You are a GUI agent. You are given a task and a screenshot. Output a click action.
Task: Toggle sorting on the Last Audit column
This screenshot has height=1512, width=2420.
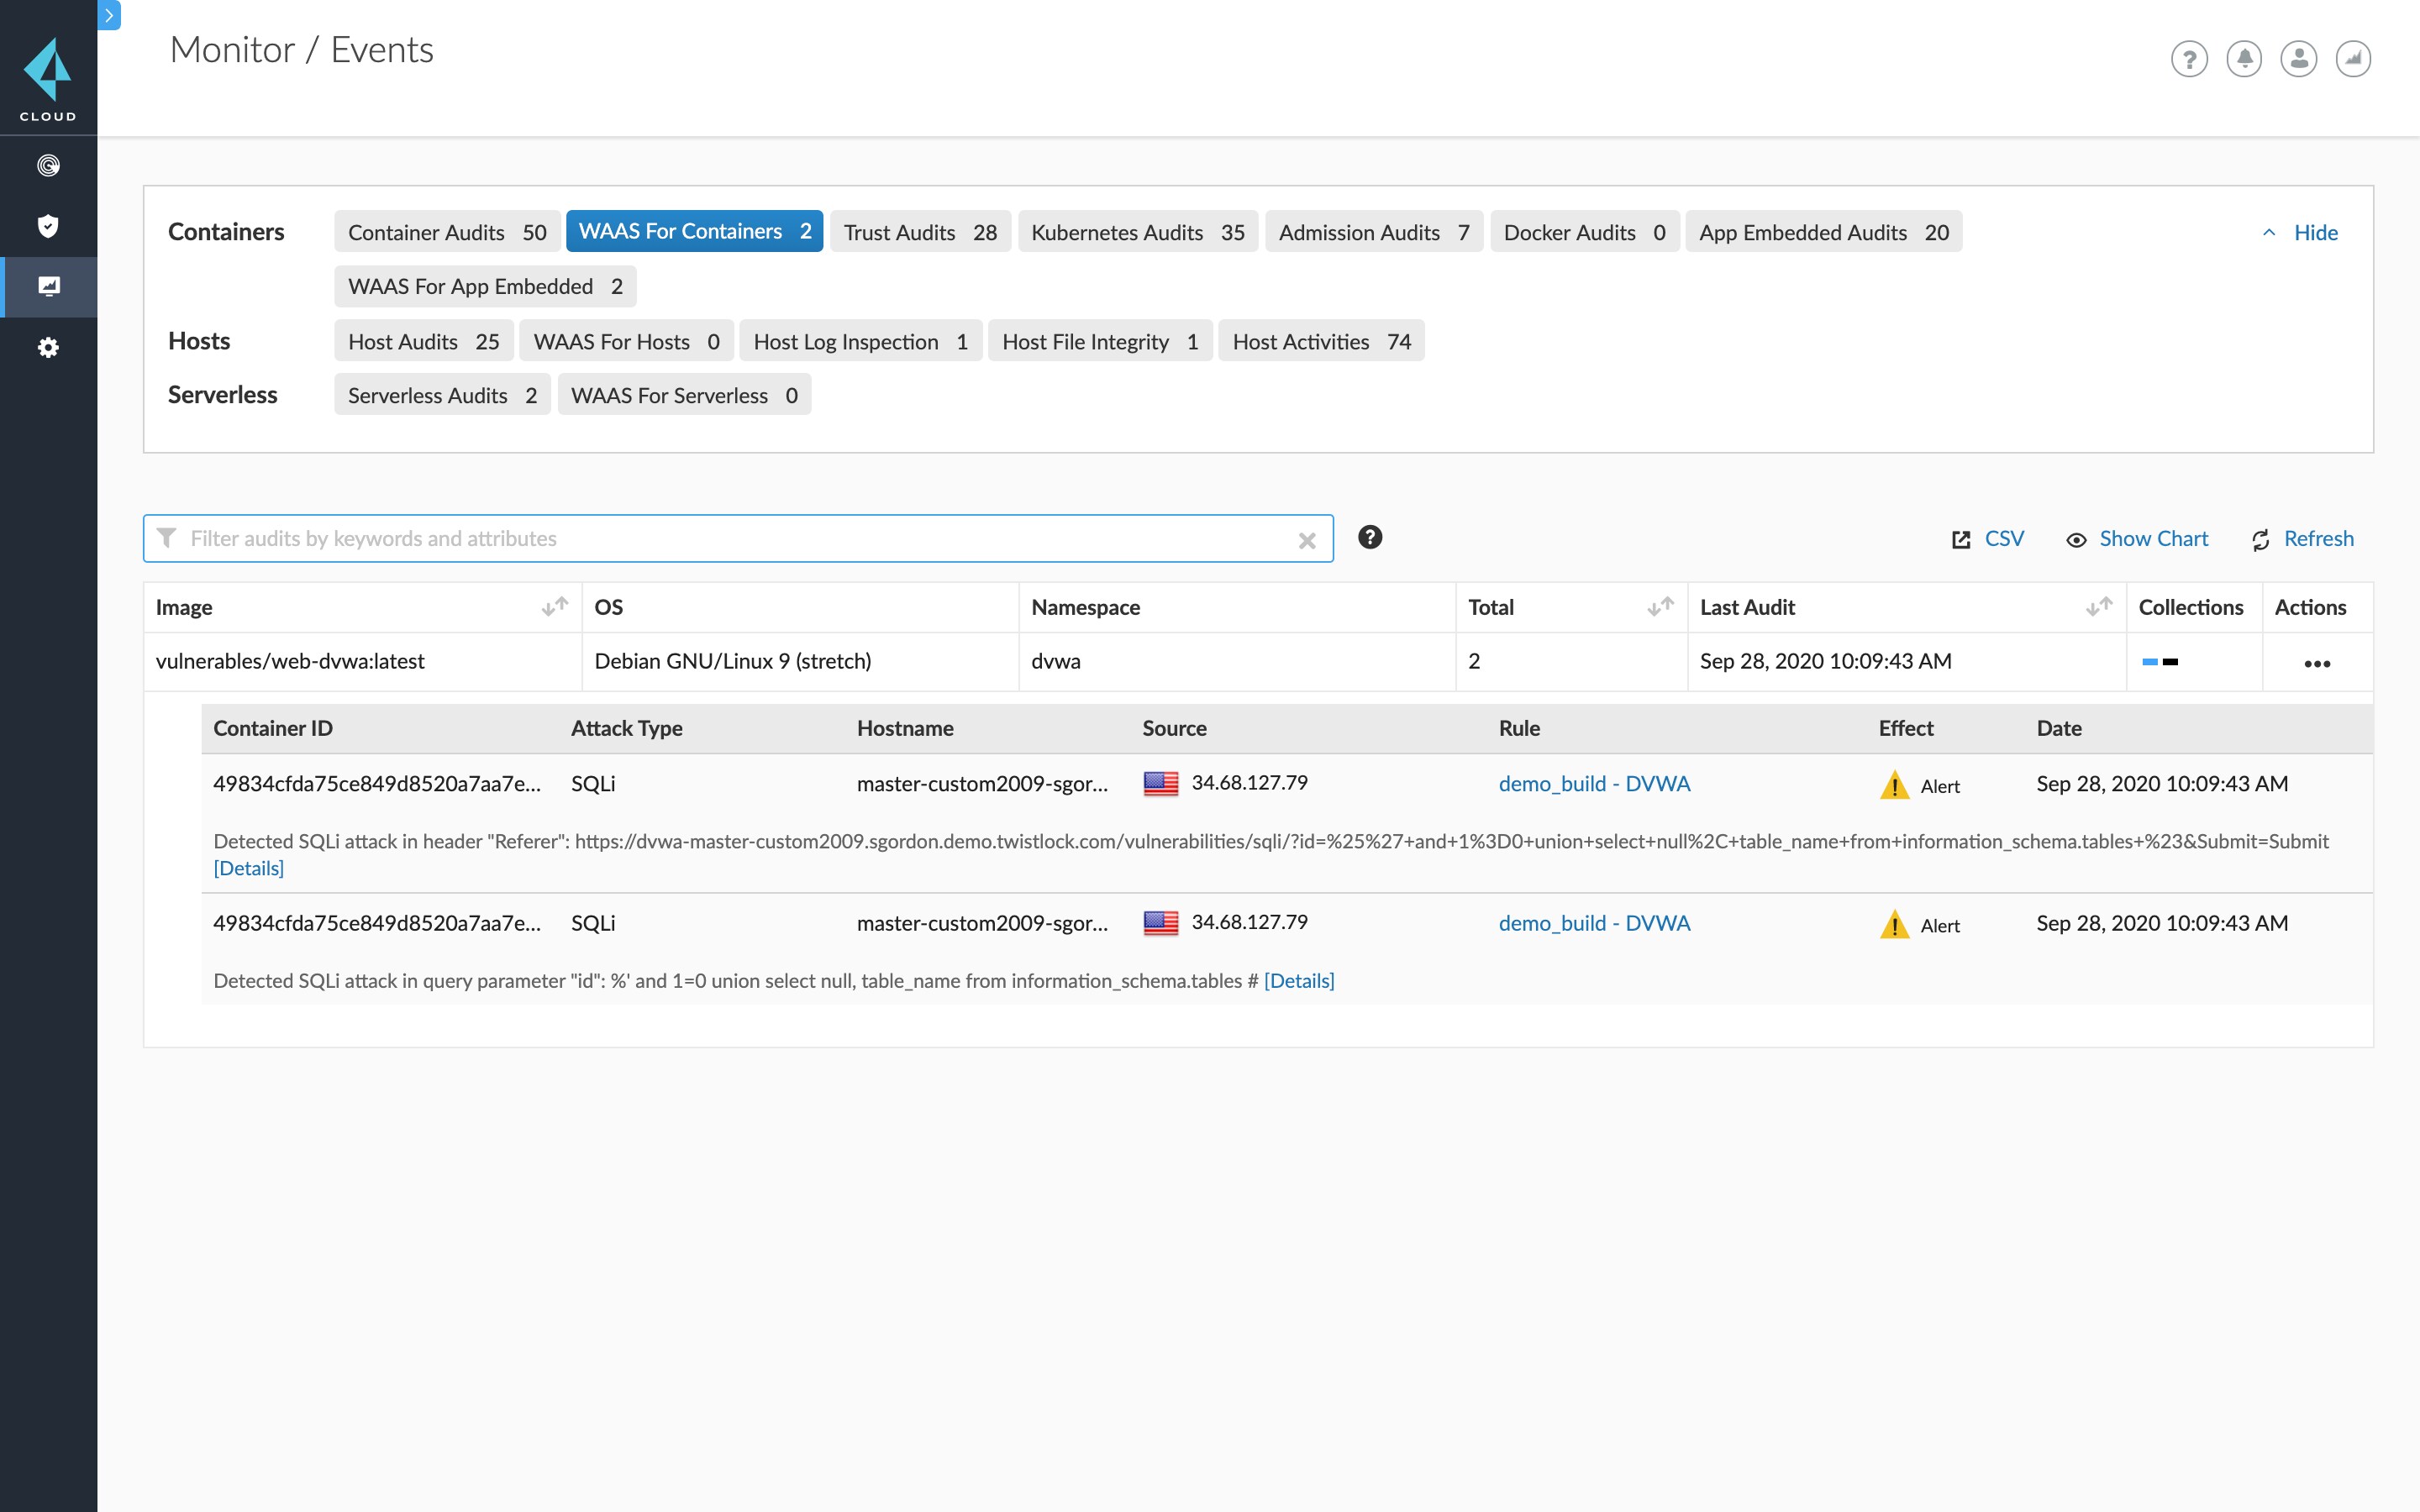2097,607
